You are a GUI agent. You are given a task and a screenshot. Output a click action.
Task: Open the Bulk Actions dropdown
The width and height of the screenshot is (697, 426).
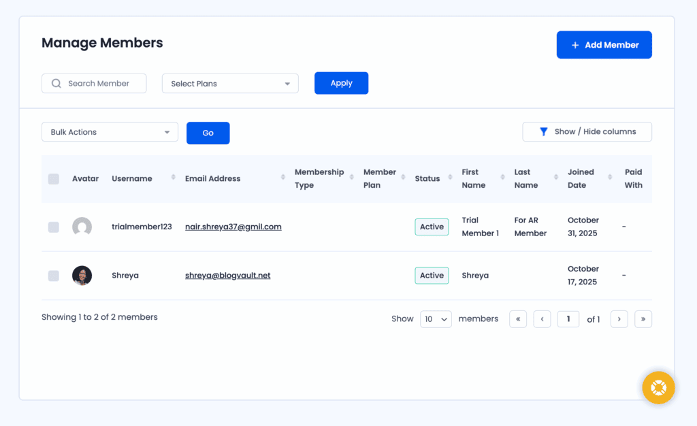pos(110,132)
